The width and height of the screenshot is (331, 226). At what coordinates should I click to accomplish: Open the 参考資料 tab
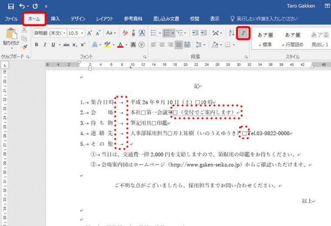tap(133, 19)
